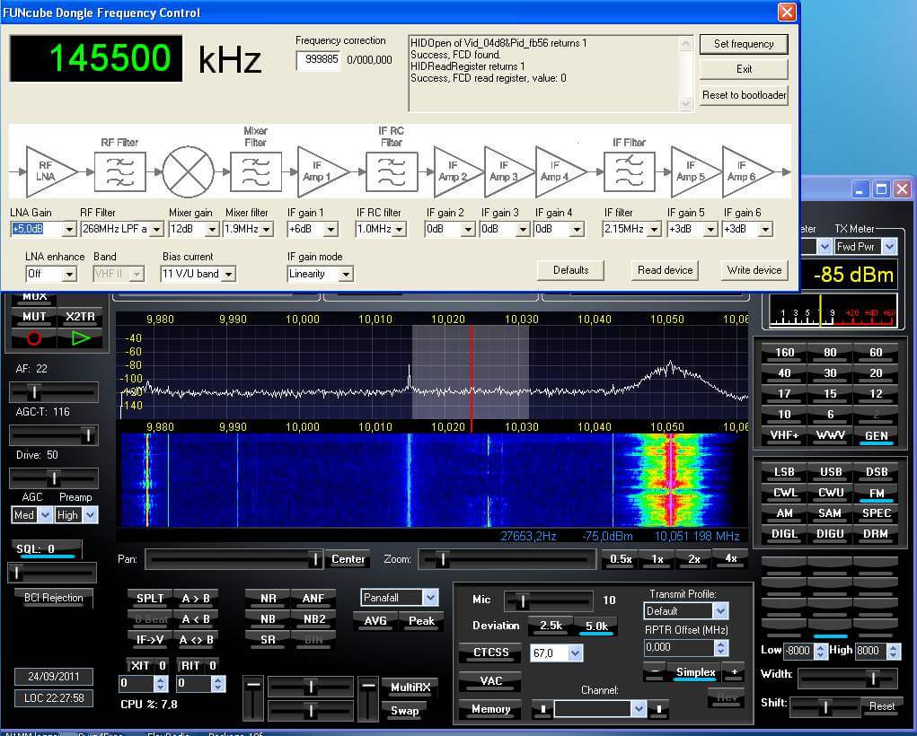Click the green play triangle button
Screen dimensions: 917x736
[x=80, y=337]
